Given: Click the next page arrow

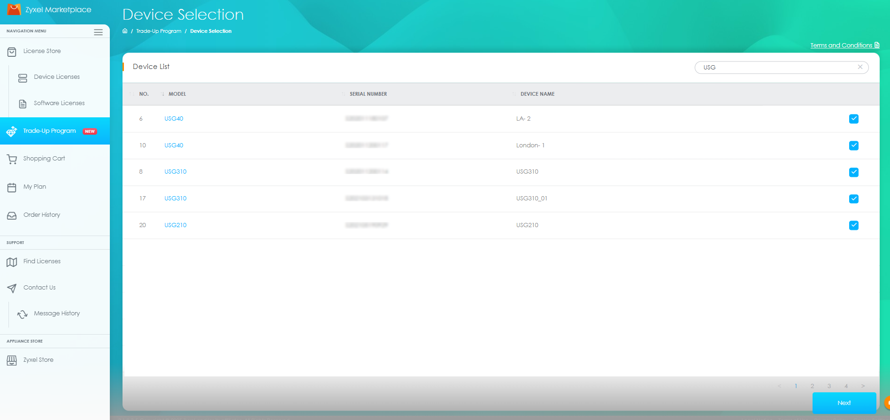Looking at the screenshot, I should [x=863, y=386].
